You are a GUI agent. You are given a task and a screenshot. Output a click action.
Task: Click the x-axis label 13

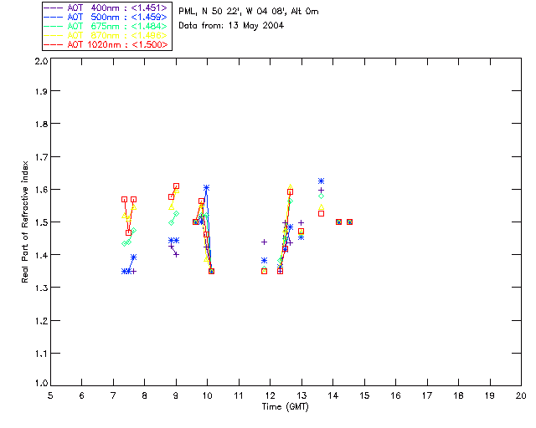click(x=301, y=395)
